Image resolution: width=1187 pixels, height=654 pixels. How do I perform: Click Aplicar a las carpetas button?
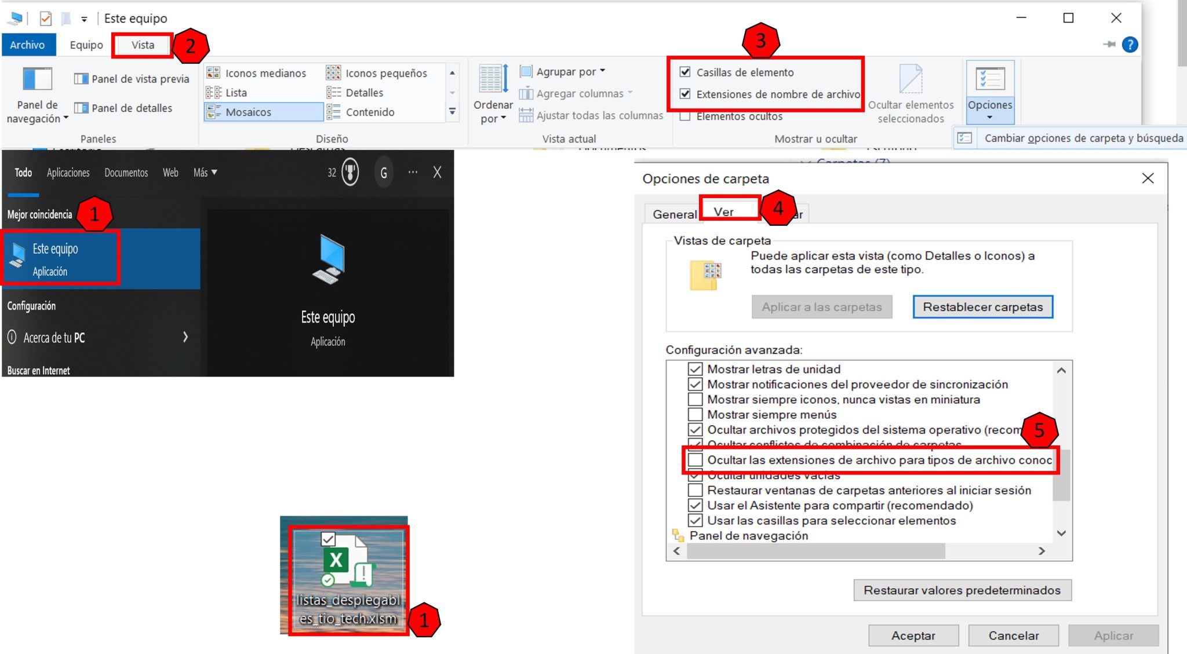[x=822, y=307]
